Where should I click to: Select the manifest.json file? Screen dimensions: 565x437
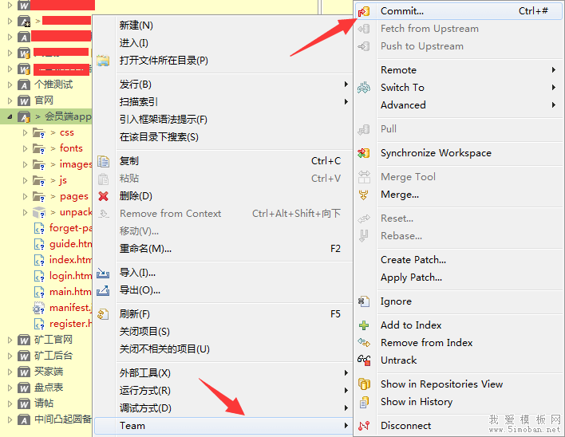pos(70,308)
